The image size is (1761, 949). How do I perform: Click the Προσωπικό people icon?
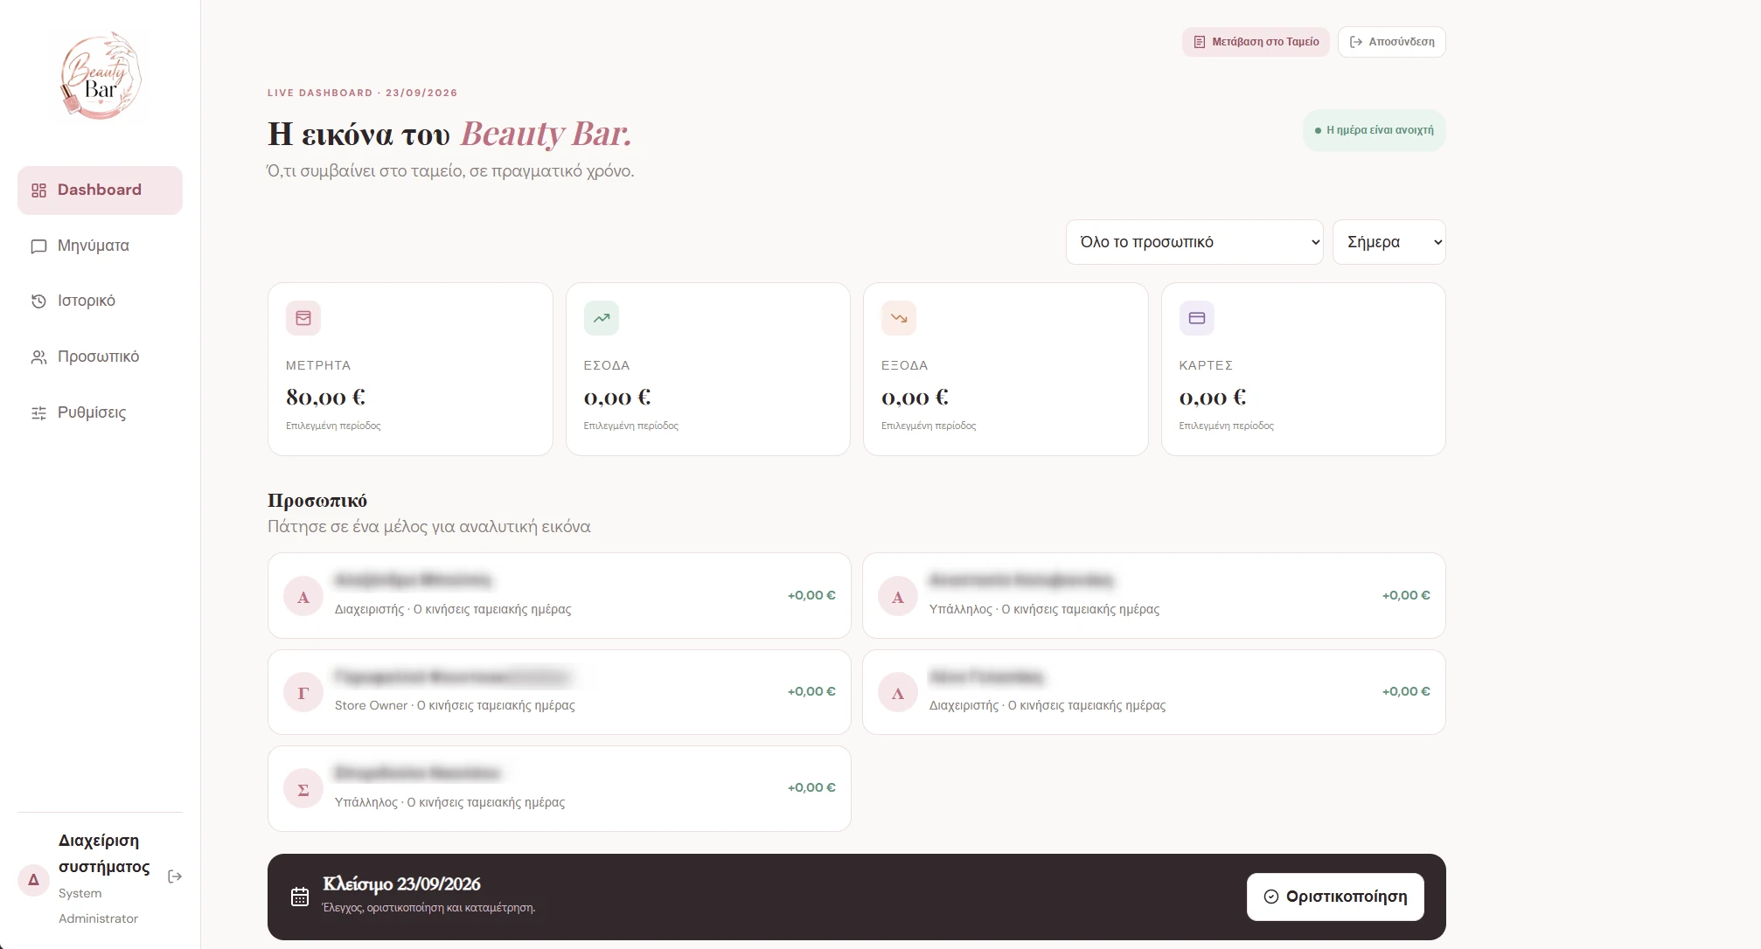38,357
